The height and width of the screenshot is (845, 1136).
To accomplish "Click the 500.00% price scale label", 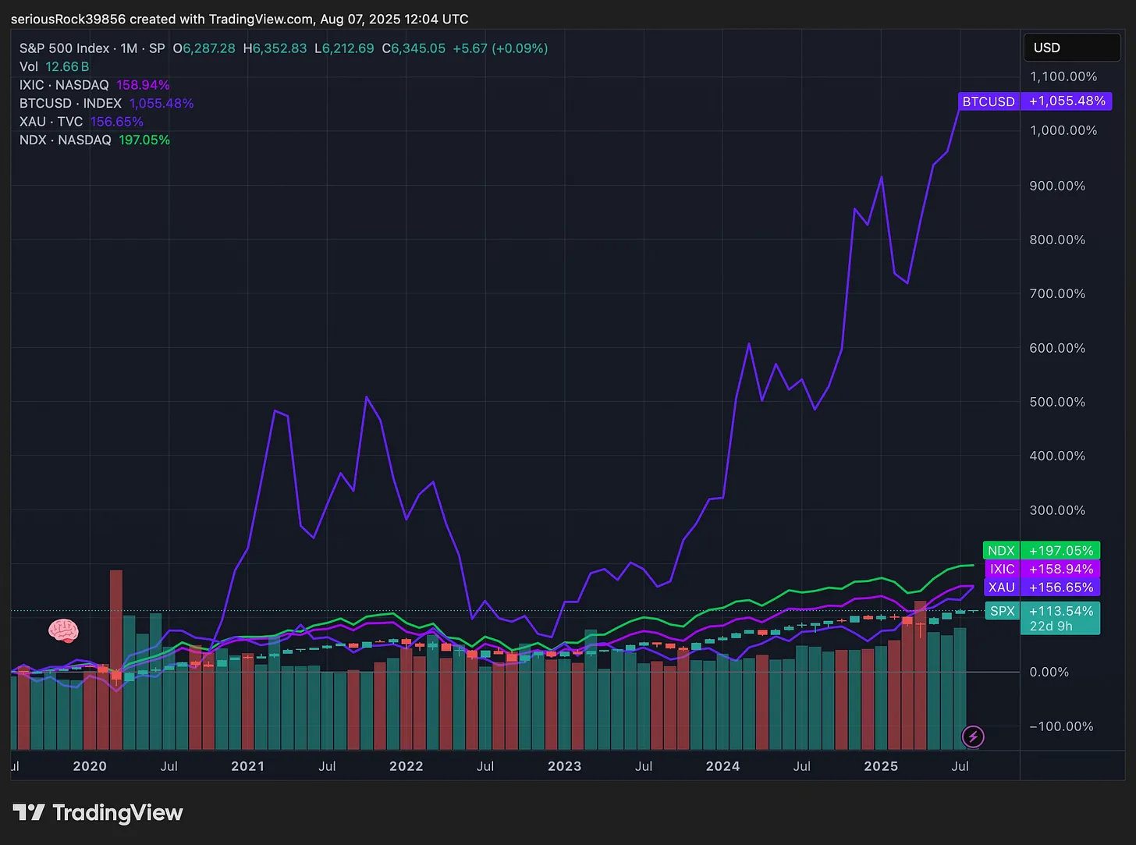I will coord(1057,402).
